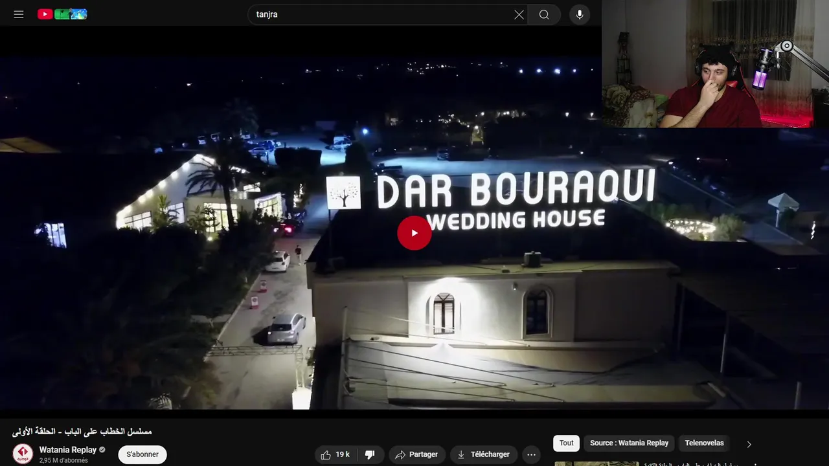Screen dimensions: 829x466
Task: Clear the search text with X
Action: click(519, 14)
